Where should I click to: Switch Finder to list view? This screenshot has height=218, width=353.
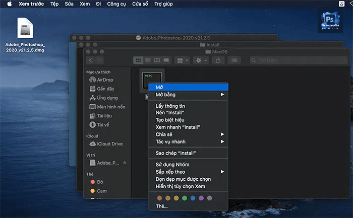148,60
